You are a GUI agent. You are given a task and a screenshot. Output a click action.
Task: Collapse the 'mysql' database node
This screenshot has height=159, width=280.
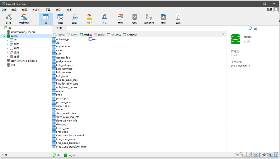pyautogui.click(x=4, y=36)
